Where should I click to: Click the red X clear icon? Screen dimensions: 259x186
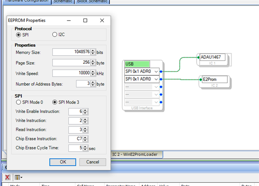coord(7,178)
